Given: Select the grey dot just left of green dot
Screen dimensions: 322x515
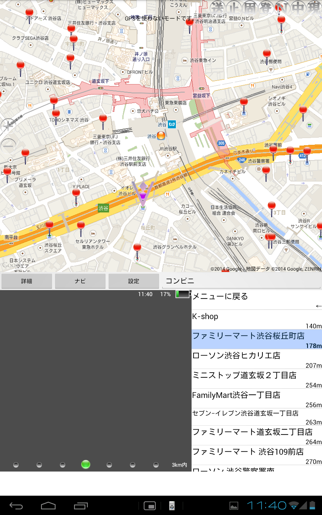Looking at the screenshot, I should (x=62, y=465).
